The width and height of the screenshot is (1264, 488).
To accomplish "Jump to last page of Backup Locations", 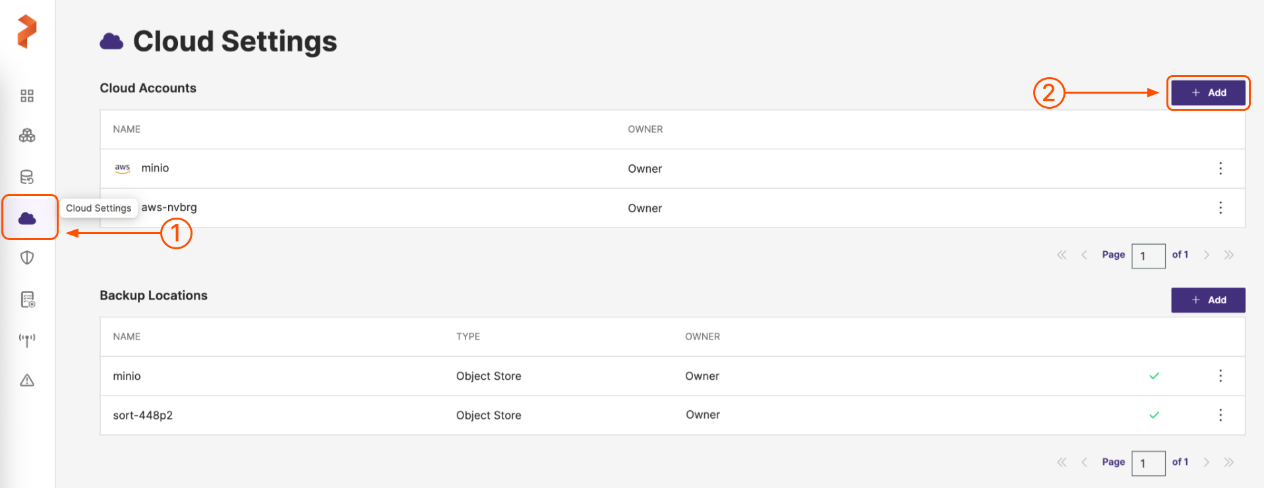I will (1228, 462).
